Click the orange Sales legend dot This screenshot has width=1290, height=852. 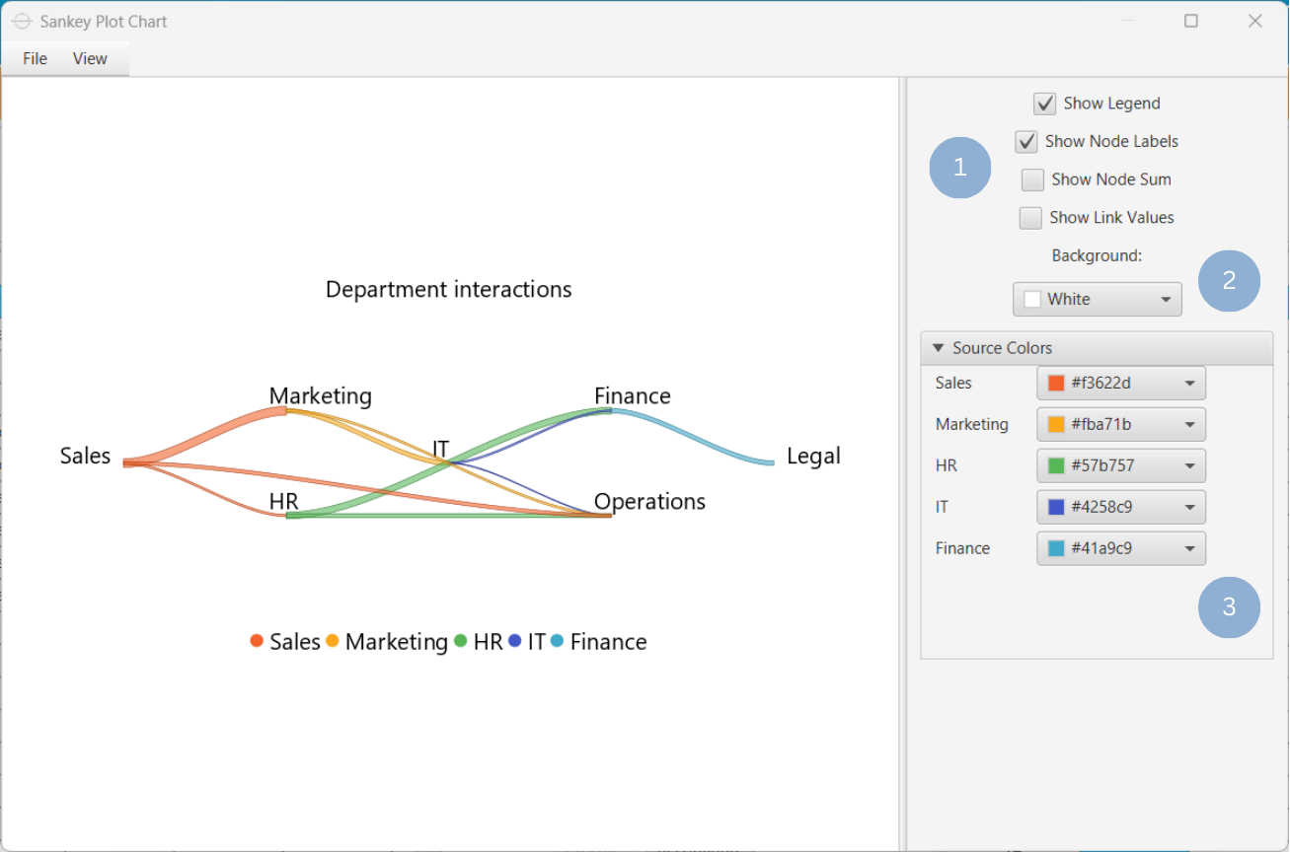coord(256,640)
